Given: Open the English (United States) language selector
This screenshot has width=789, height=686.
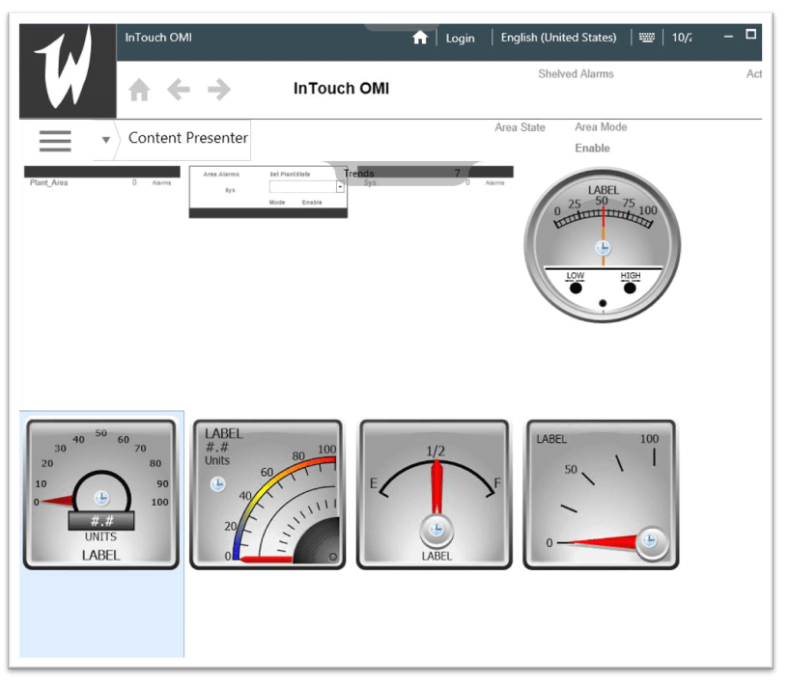Looking at the screenshot, I should click(558, 38).
